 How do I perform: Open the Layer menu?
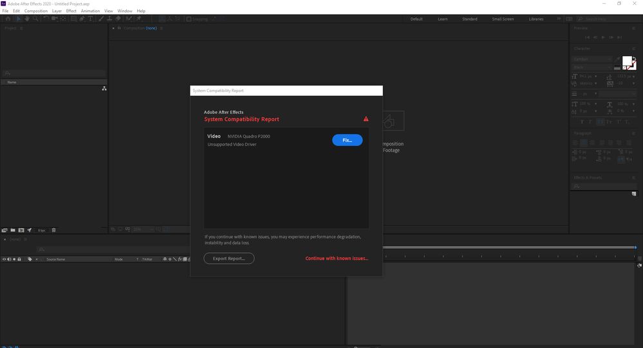click(57, 11)
